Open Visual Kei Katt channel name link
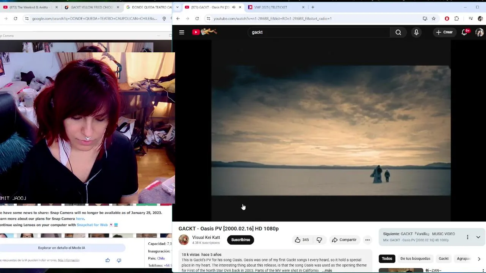 click(x=206, y=237)
